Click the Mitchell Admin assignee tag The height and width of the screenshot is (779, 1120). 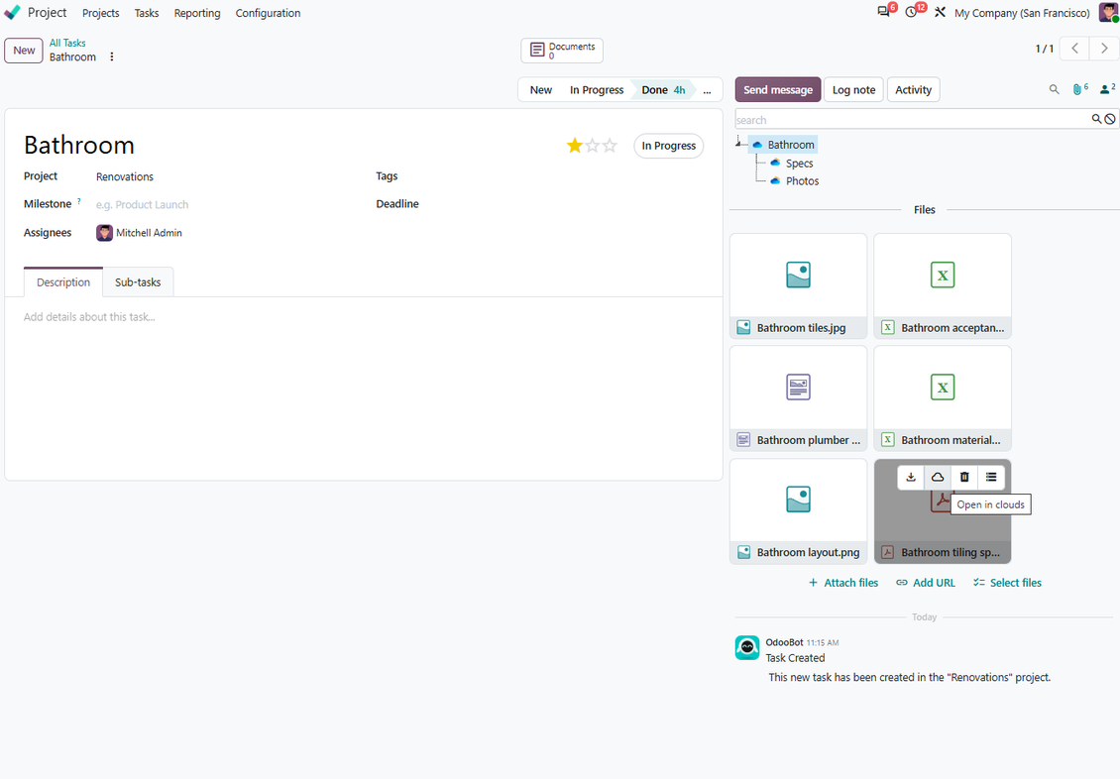[x=140, y=233]
